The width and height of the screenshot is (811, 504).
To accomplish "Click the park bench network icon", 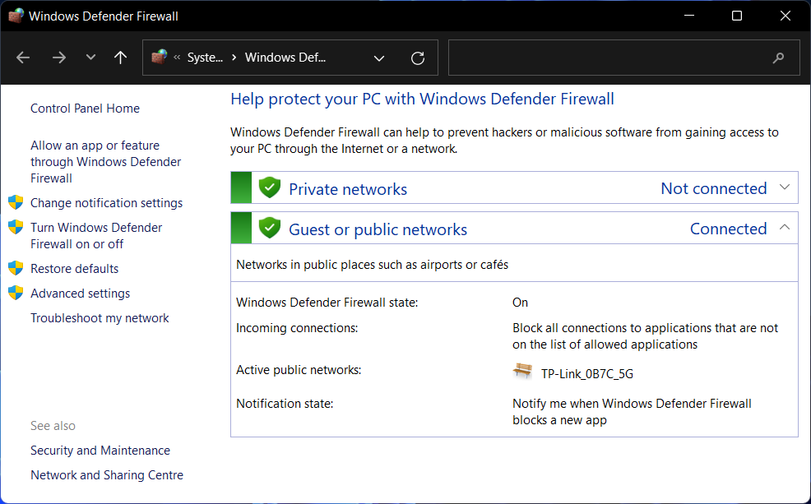I will point(522,371).
